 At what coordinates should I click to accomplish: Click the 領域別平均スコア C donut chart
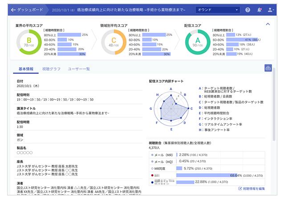tap(114, 42)
